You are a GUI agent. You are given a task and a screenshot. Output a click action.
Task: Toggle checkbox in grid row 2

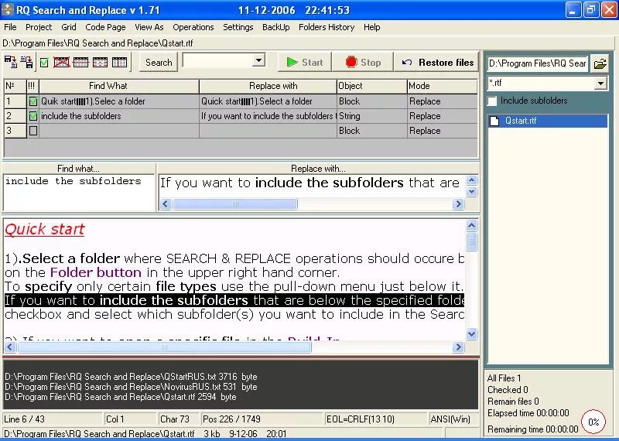pos(33,116)
